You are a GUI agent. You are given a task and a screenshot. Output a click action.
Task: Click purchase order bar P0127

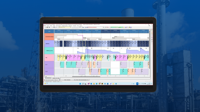(x=134, y=39)
